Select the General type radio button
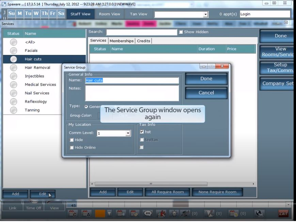296x222 pixels. pos(86,107)
